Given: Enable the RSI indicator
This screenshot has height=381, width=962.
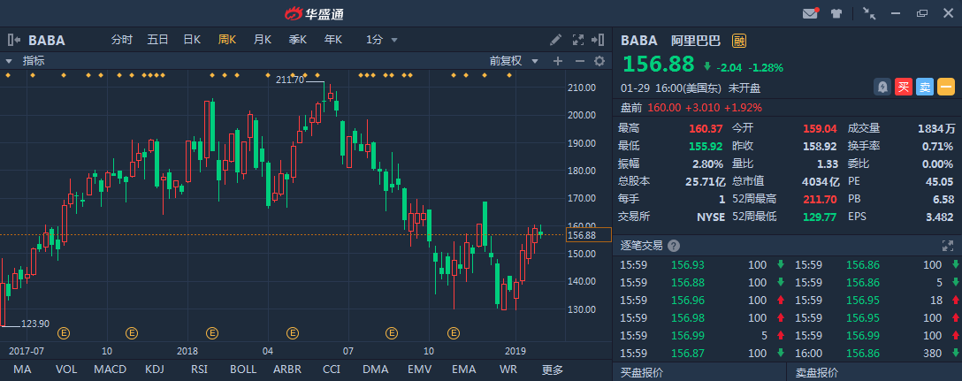Looking at the screenshot, I should pos(199,370).
